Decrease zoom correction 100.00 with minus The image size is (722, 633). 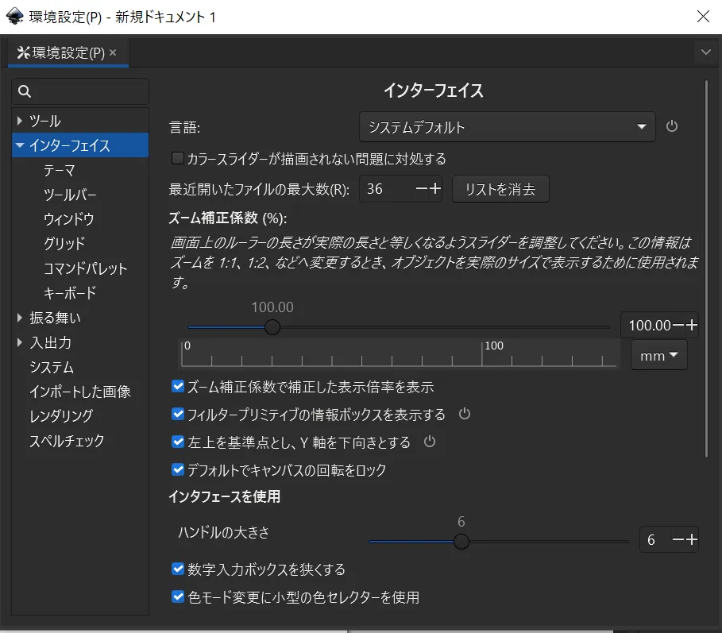[678, 325]
